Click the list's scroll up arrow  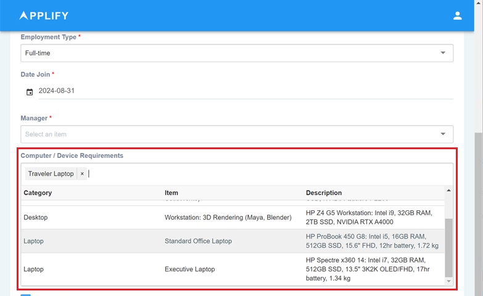(448, 191)
